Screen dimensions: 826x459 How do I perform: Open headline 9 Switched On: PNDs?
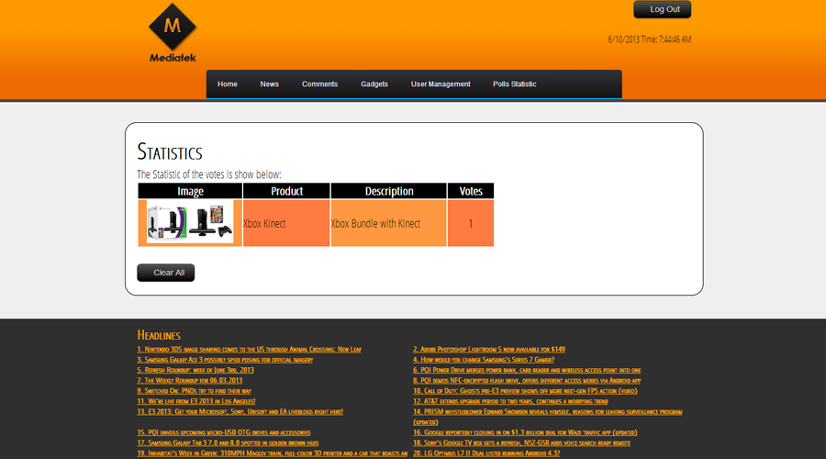click(x=194, y=390)
